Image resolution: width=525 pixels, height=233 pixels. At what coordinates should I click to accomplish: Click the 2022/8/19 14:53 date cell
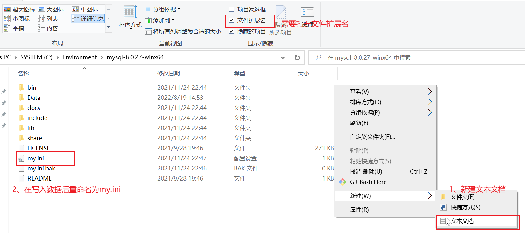tap(180, 98)
